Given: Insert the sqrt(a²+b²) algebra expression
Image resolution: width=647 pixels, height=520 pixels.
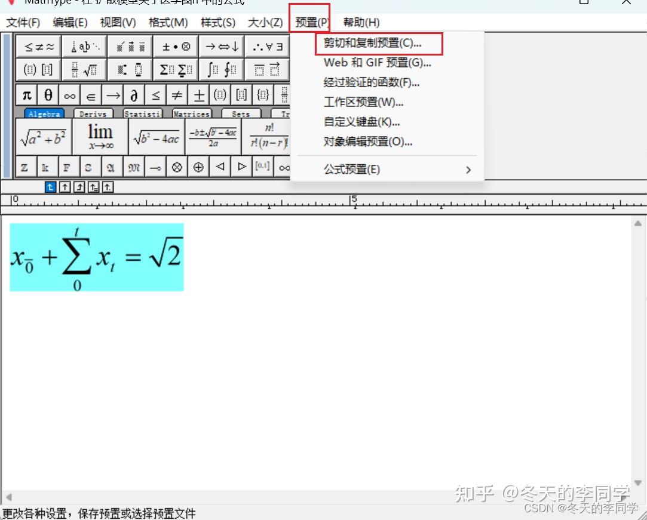Looking at the screenshot, I should 43,136.
